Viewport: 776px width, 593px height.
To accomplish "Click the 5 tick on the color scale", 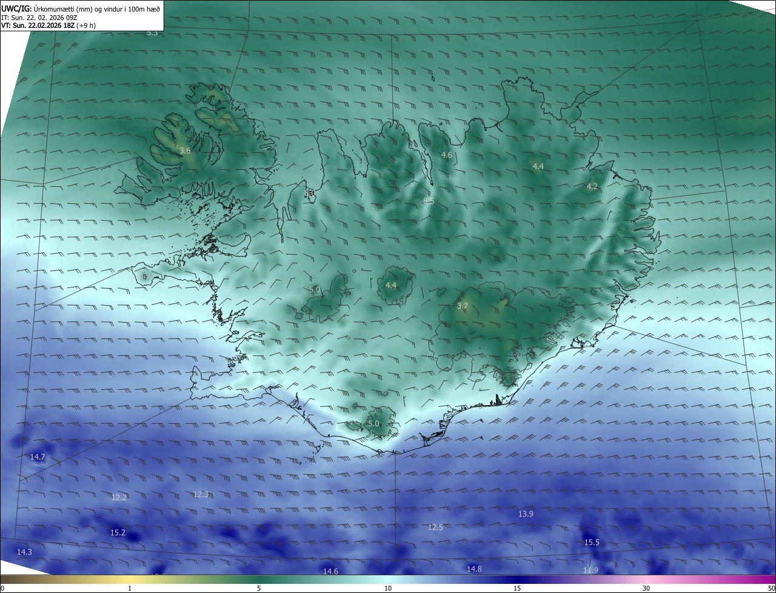I will [259, 588].
